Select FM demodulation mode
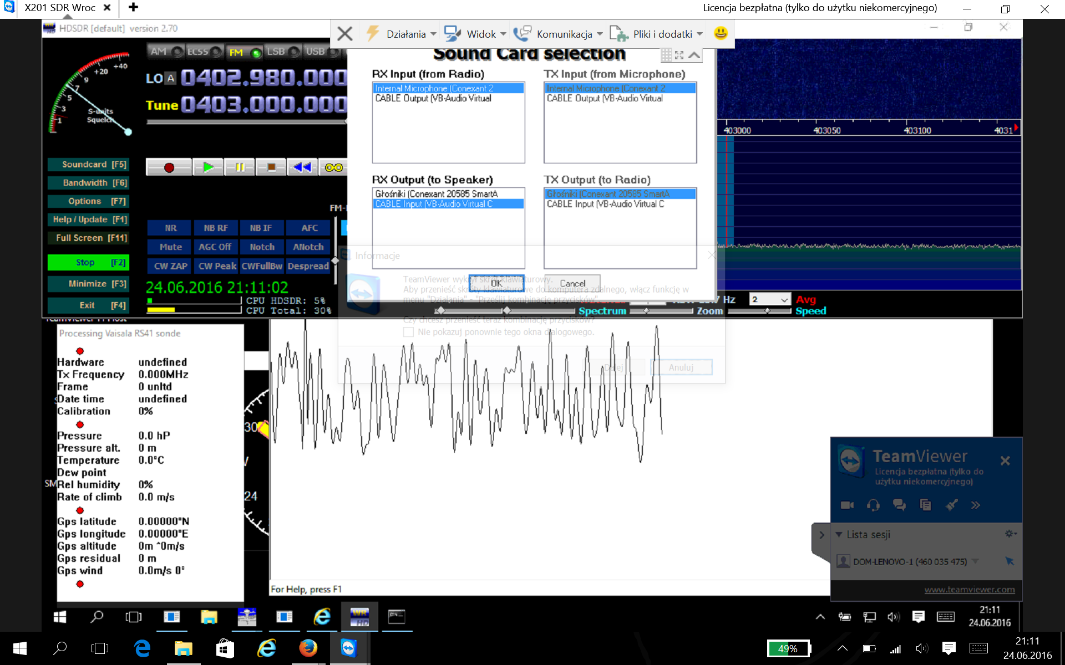The image size is (1065, 665). pyautogui.click(x=244, y=52)
